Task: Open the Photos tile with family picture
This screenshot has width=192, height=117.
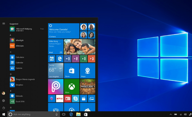Action: pos(80,47)
